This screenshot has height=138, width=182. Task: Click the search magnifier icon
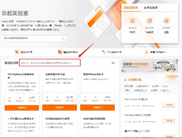(x=63, y=38)
